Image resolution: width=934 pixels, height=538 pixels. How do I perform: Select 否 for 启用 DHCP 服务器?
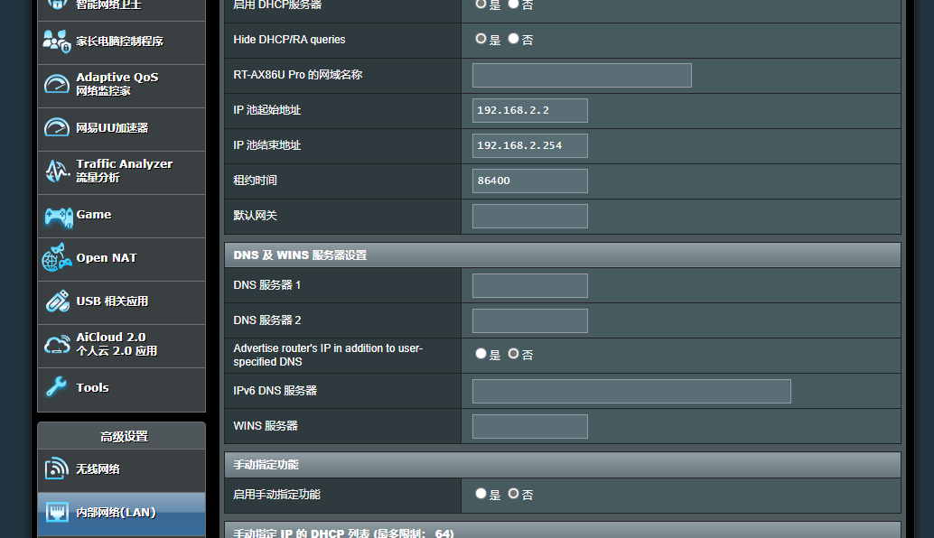[x=514, y=5]
